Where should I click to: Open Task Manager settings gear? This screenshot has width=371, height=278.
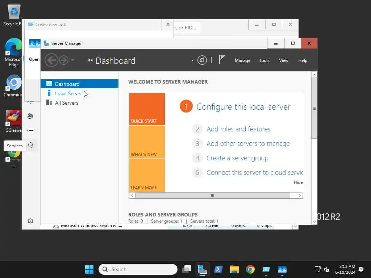pos(30,221)
